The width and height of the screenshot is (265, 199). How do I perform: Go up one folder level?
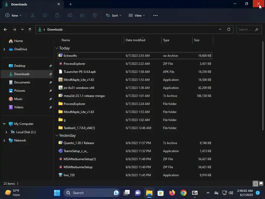pos(30,30)
